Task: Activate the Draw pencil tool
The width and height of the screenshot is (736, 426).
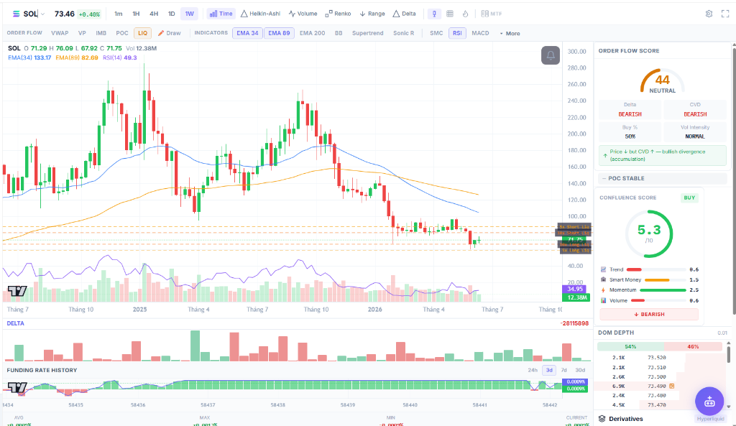Action: [x=170, y=33]
